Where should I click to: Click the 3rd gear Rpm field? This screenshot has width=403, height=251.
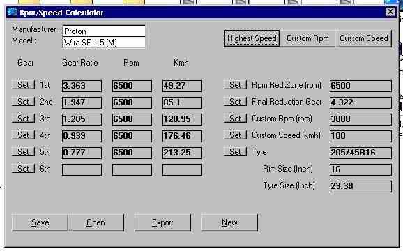click(x=132, y=119)
